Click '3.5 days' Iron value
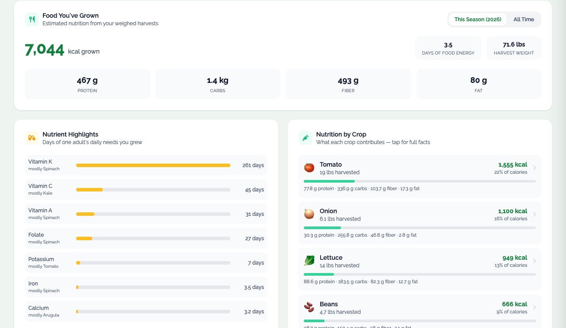 coord(254,287)
